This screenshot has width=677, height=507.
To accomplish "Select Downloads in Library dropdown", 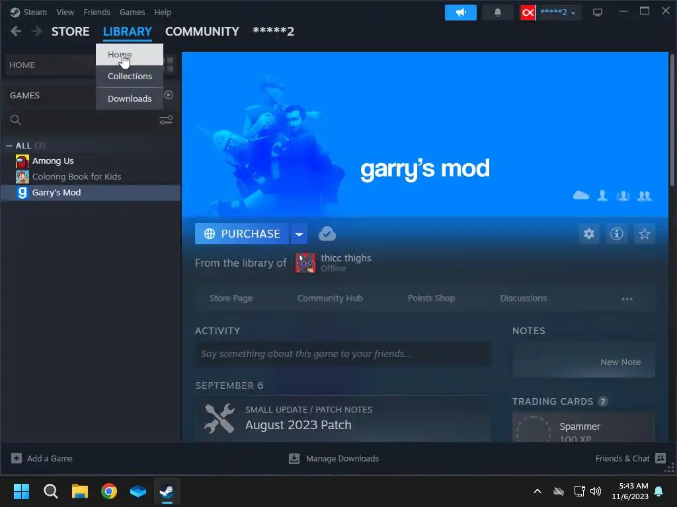I will tap(130, 99).
